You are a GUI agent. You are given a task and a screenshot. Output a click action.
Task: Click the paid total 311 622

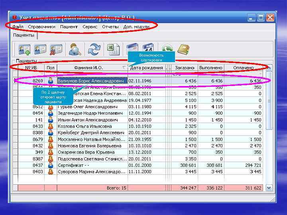coord(253,188)
